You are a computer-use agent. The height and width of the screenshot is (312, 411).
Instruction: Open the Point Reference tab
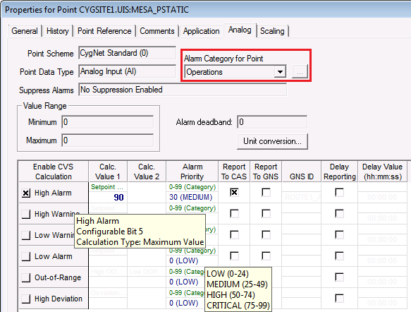click(x=104, y=31)
